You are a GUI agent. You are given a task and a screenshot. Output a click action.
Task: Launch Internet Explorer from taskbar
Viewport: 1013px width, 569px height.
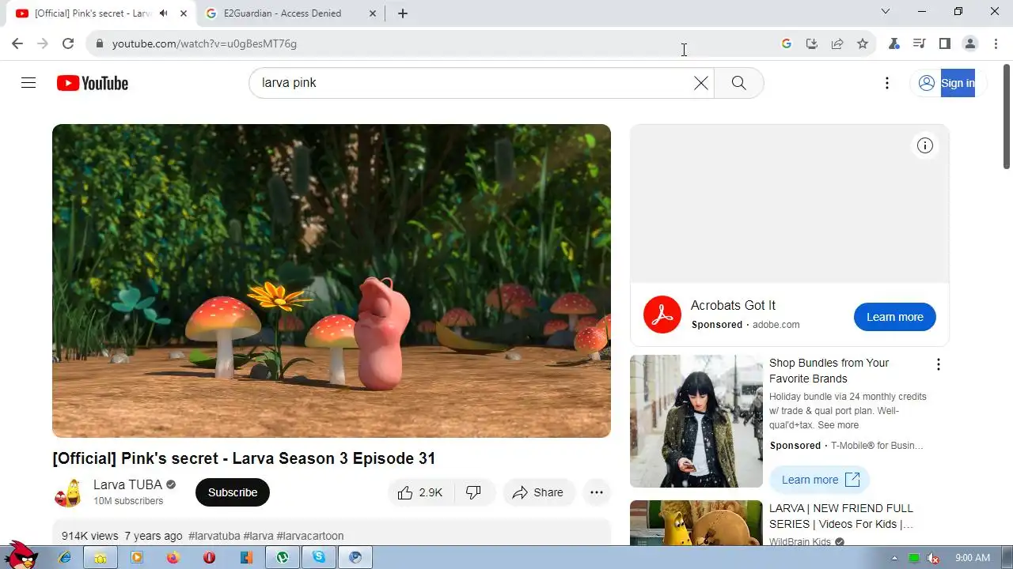pos(65,557)
